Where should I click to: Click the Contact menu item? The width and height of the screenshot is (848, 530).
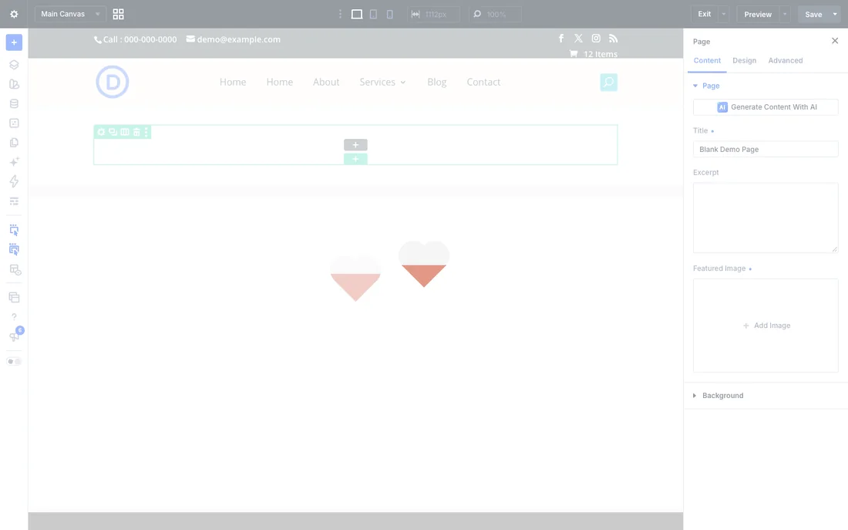tap(483, 82)
